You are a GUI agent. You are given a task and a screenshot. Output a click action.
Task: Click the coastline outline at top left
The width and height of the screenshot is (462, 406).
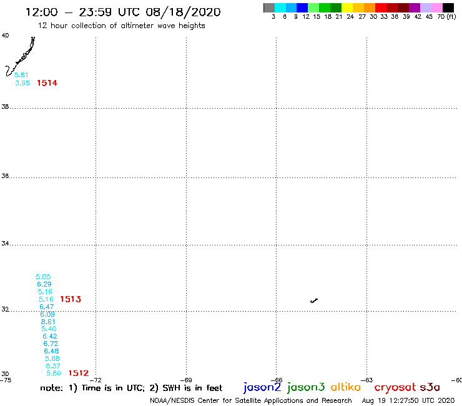pos(20,57)
